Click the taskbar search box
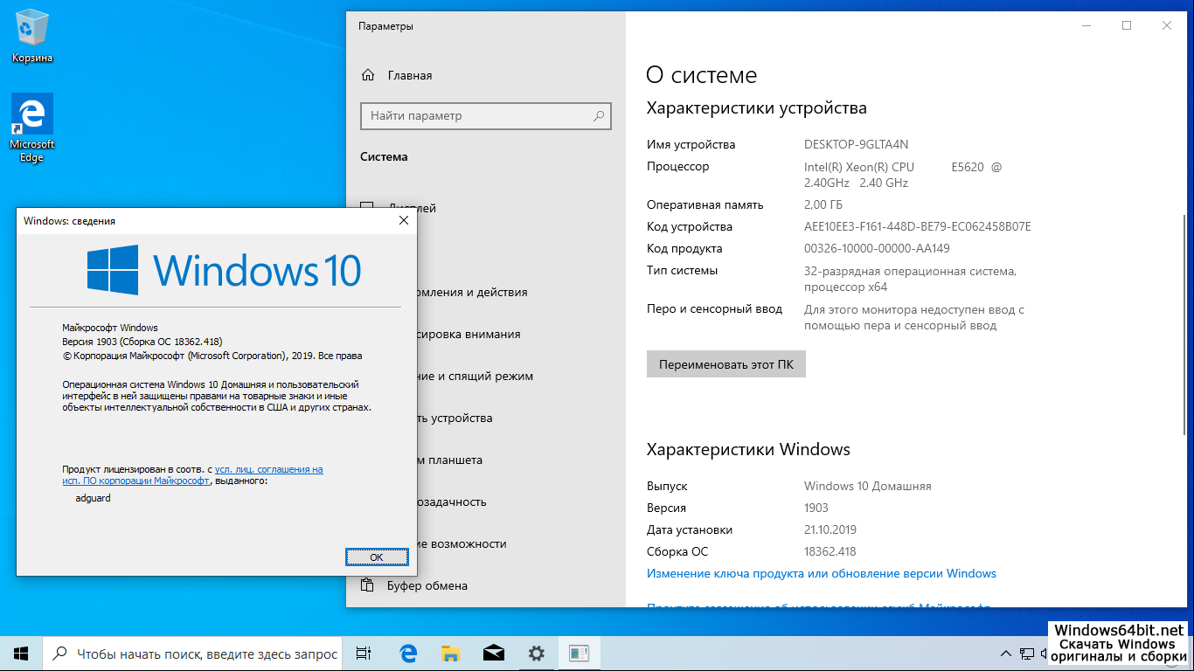The image size is (1194, 671). click(x=197, y=653)
